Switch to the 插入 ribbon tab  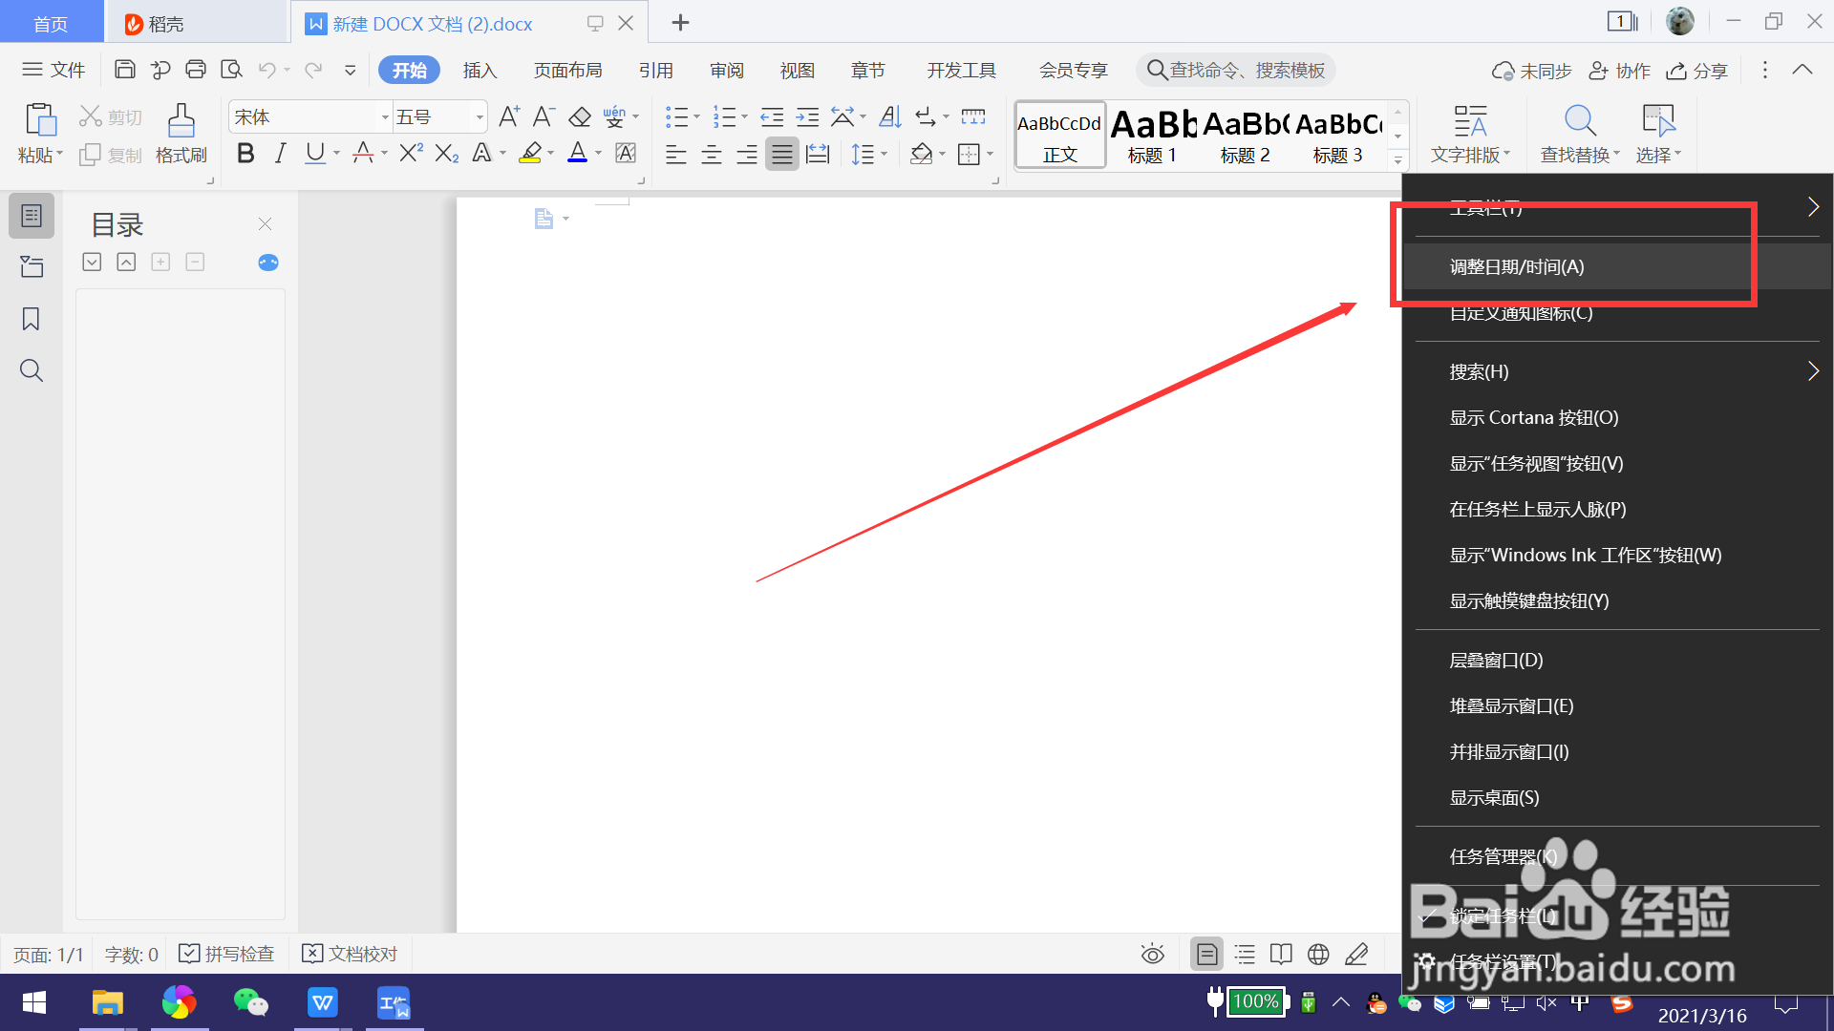pyautogui.click(x=480, y=71)
